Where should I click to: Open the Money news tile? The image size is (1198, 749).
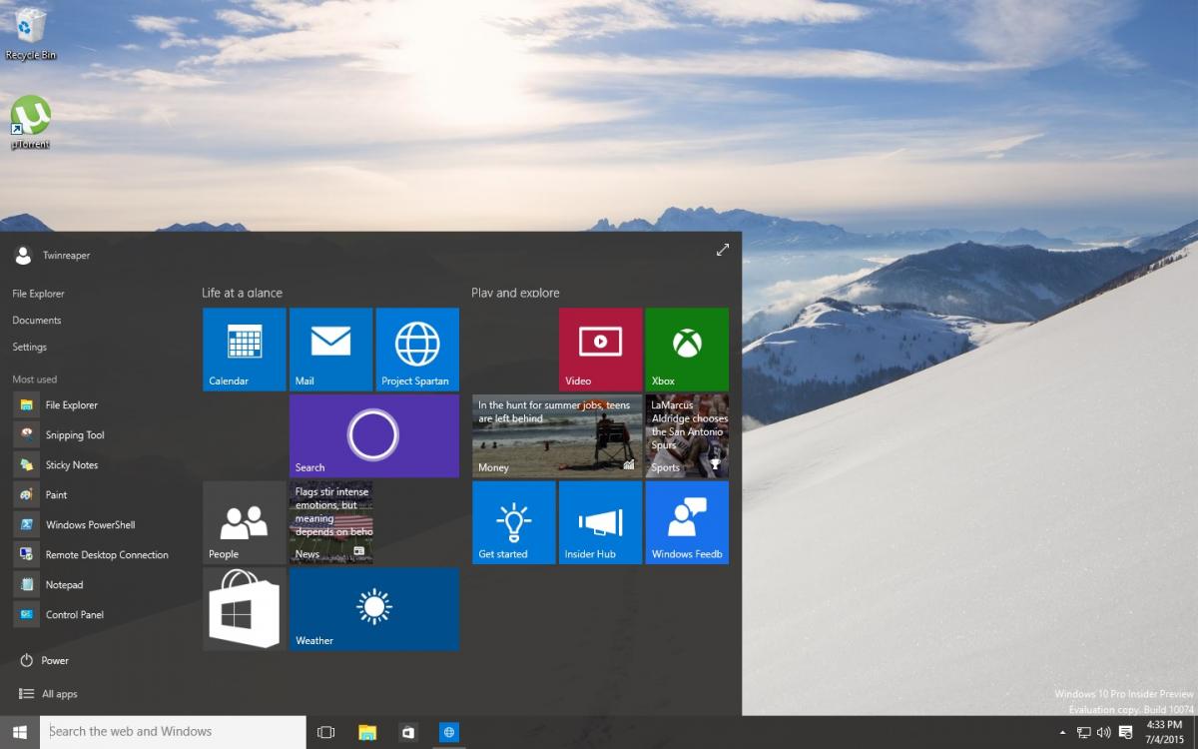tap(557, 436)
